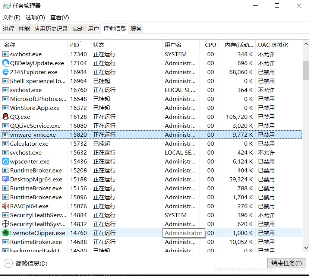Click the green EvernoteClipper.exe icon

click(x=5, y=233)
